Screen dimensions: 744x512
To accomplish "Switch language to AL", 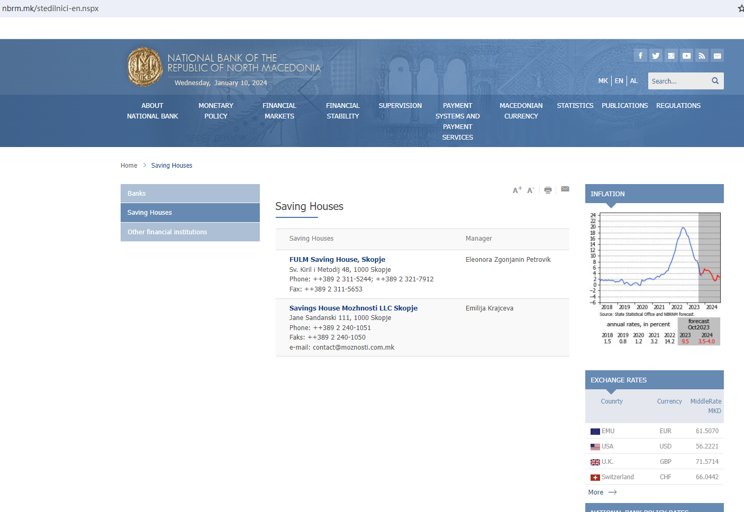I will click(634, 81).
